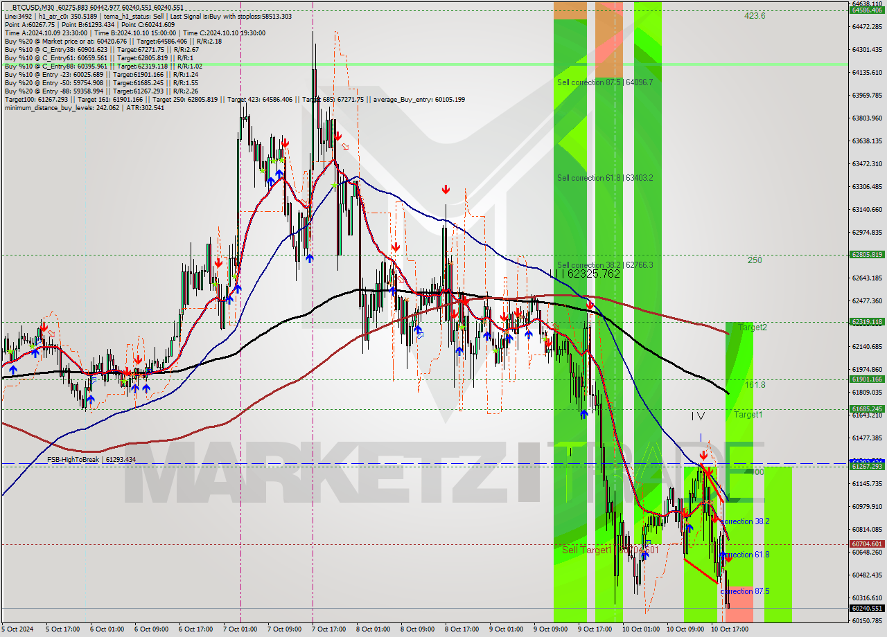Image resolution: width=887 pixels, height=637 pixels.
Task: Click '9 Oct 09:00' on the time axis
Action: (x=550, y=629)
